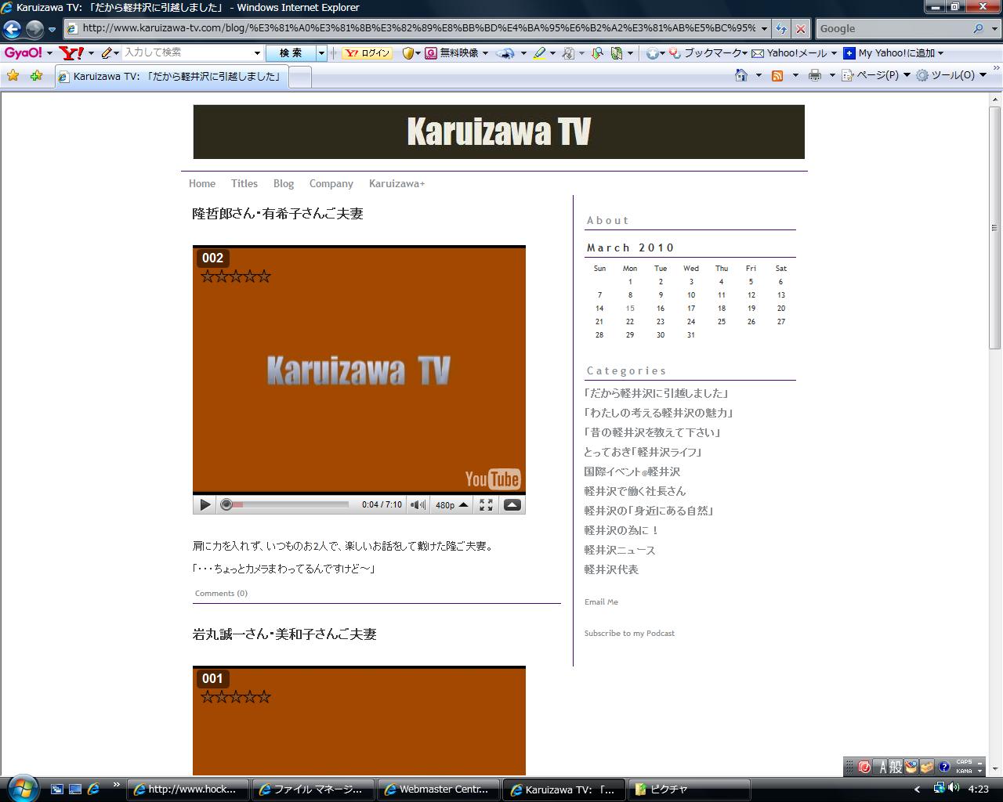This screenshot has height=802, width=1003.
Task: Open the Favorites star icon
Action: (x=13, y=76)
